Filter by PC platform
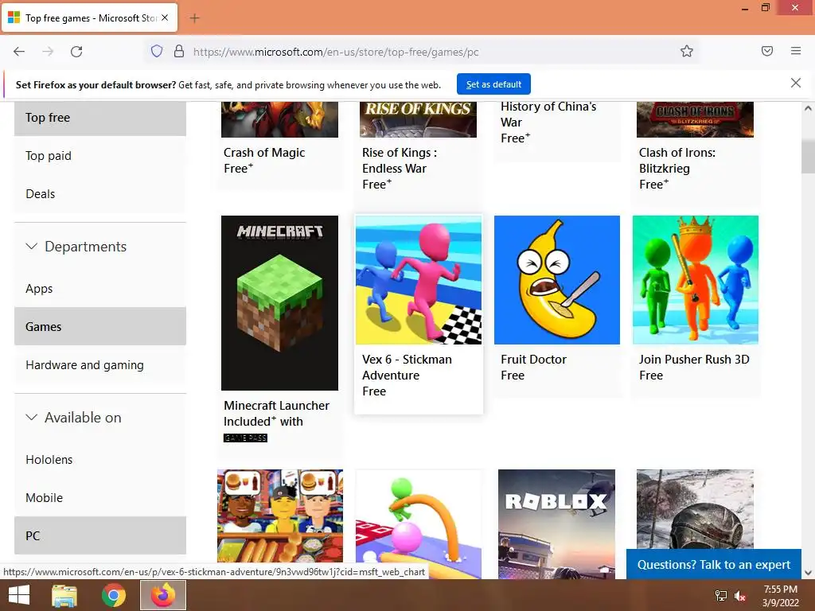Image resolution: width=815 pixels, height=611 pixels. coord(100,535)
